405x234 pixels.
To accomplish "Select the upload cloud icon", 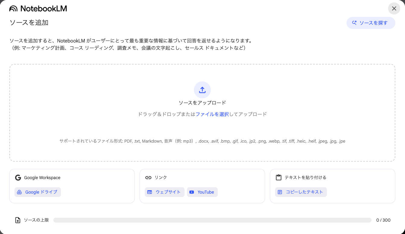I will [x=202, y=90].
